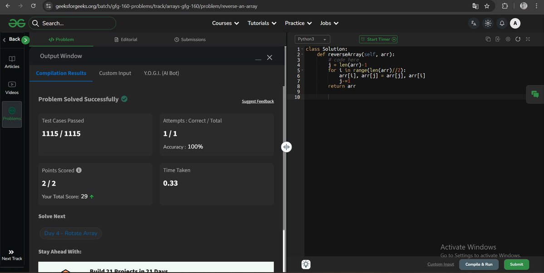Open the Problems panel in the sidebar

[12, 114]
